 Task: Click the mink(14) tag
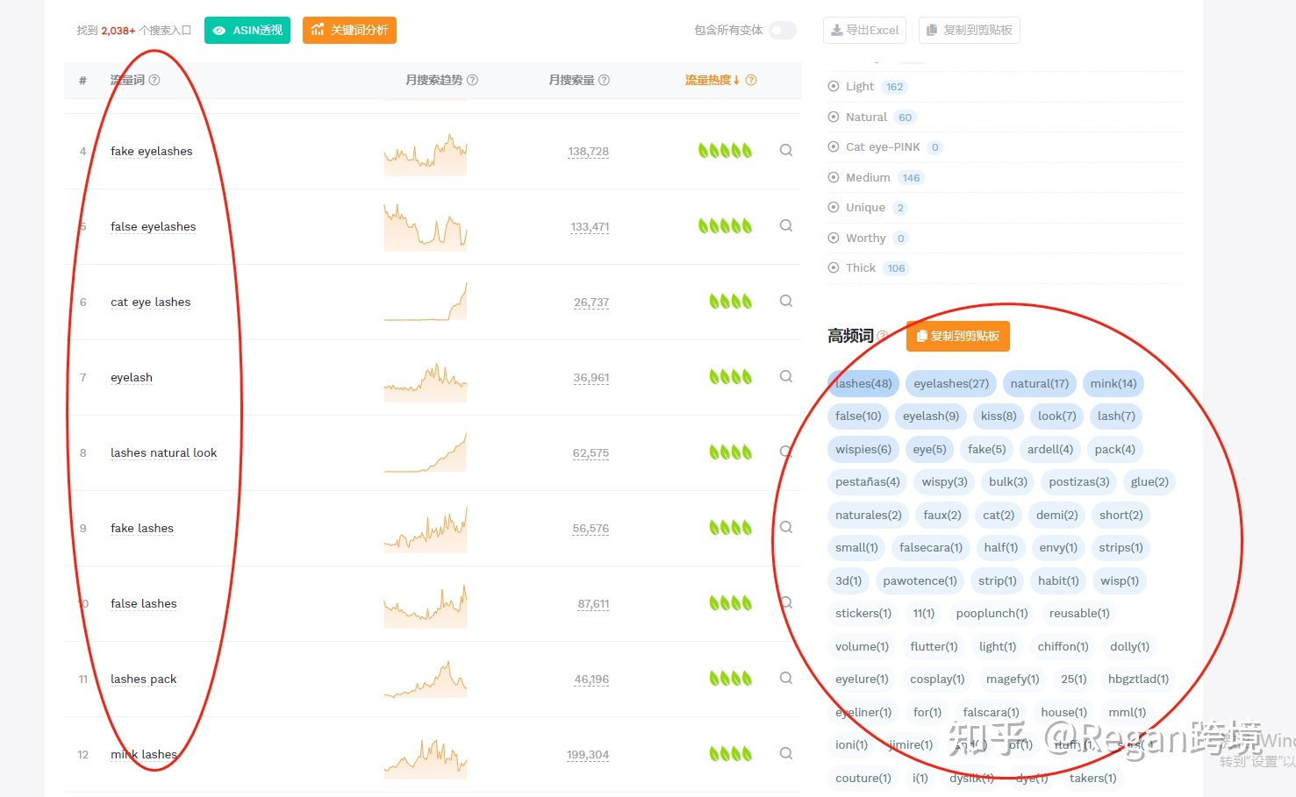[1113, 383]
